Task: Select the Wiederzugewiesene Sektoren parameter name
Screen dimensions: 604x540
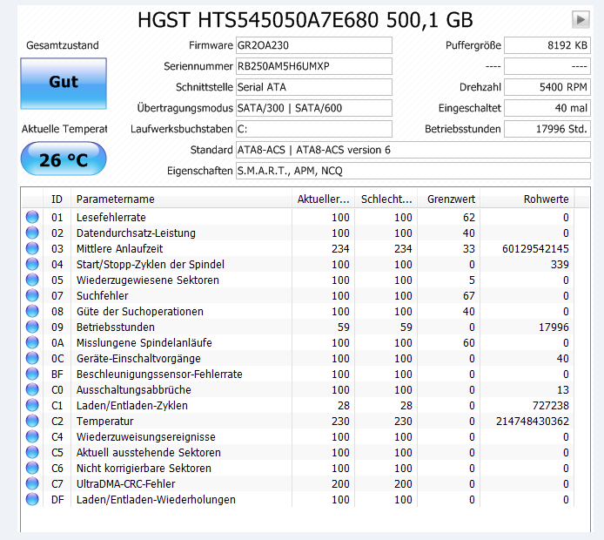Action: [x=148, y=280]
